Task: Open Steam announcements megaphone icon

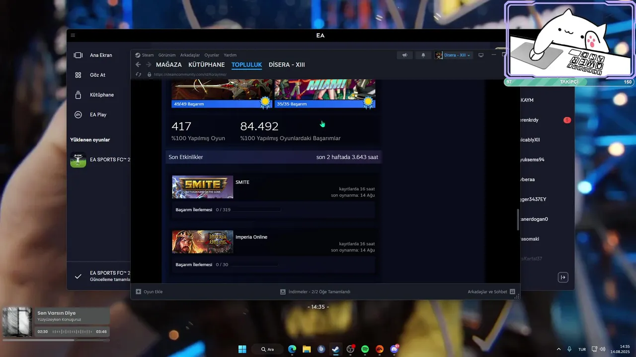Action: pos(404,55)
